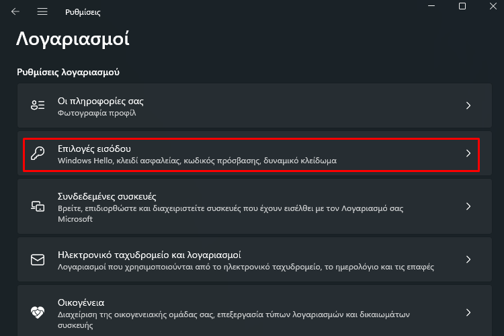Expand Οι πληροφορίες σας chevron
The height and width of the screenshot is (336, 504).
point(468,106)
